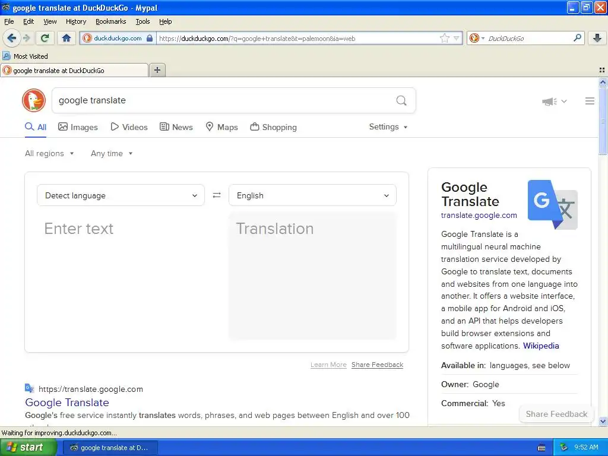Open the Google Translate result title link
608x456 pixels.
67,403
